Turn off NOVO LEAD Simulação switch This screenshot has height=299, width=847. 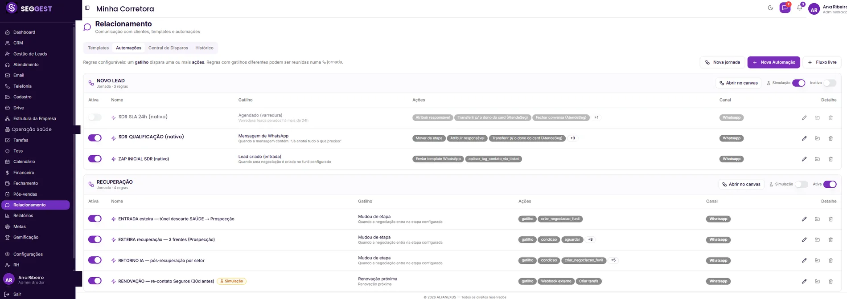[x=798, y=83]
